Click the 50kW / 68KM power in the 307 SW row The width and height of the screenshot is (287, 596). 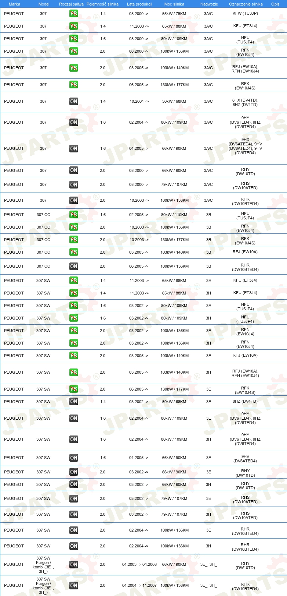174,402
